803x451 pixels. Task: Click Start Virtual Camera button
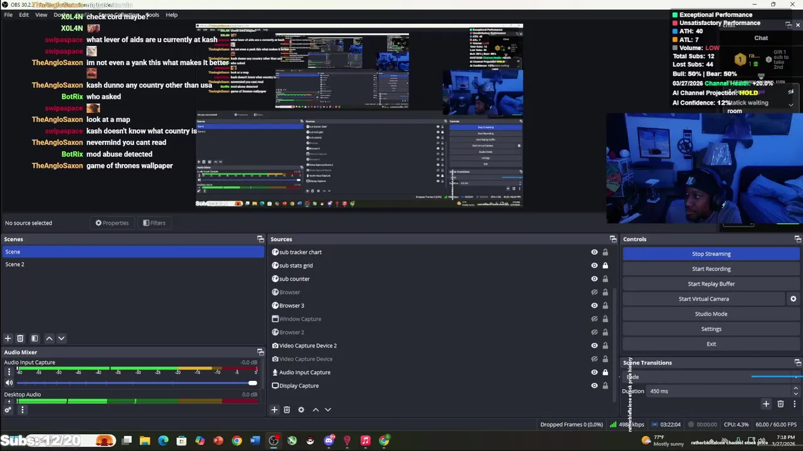(x=704, y=299)
